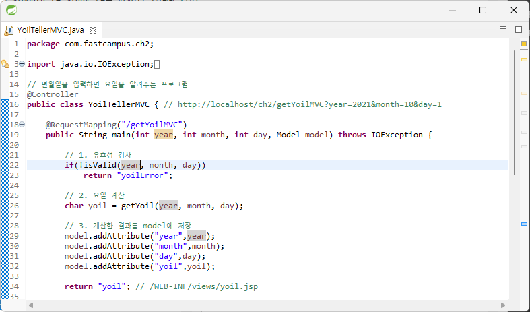Click the vertical scrollbar thumb
Screen dimensions: 530x312
click(515, 113)
